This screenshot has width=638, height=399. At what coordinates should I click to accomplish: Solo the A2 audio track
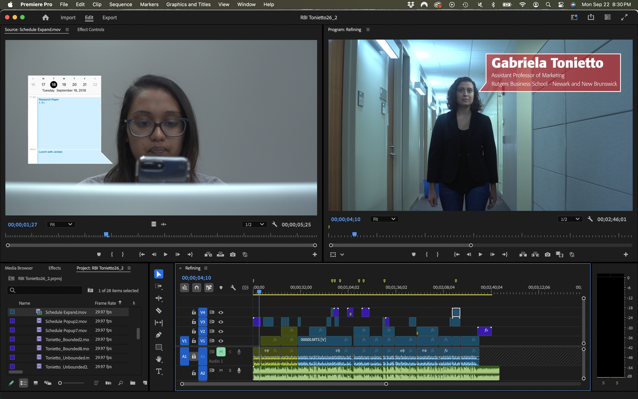pyautogui.click(x=230, y=370)
